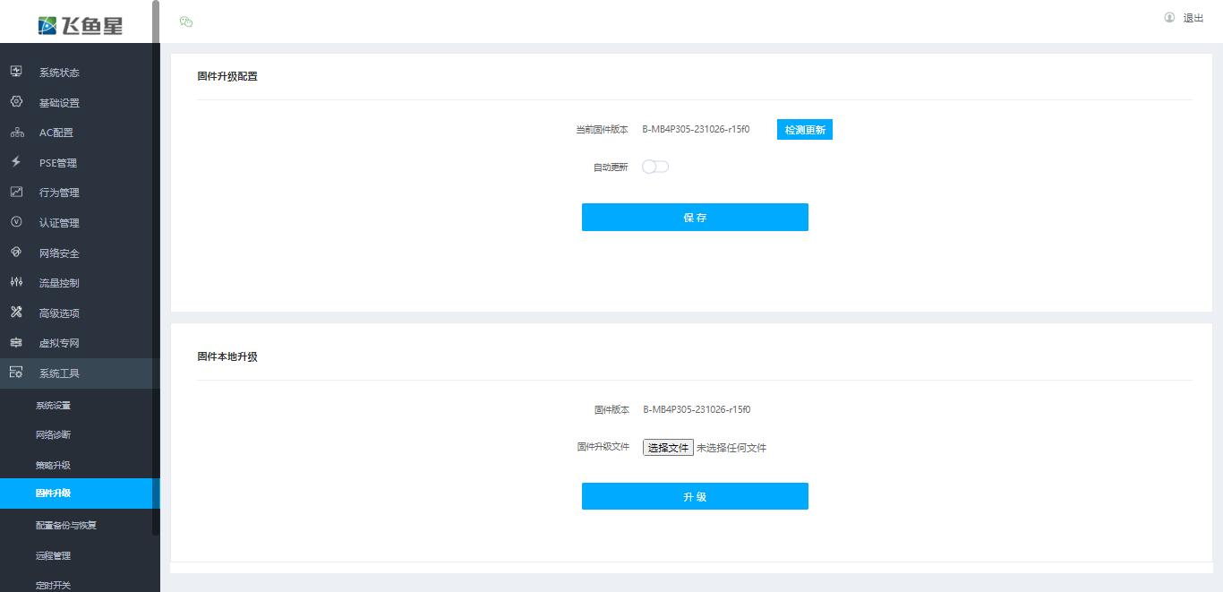Select the 基础设置 gear icon

point(16,102)
